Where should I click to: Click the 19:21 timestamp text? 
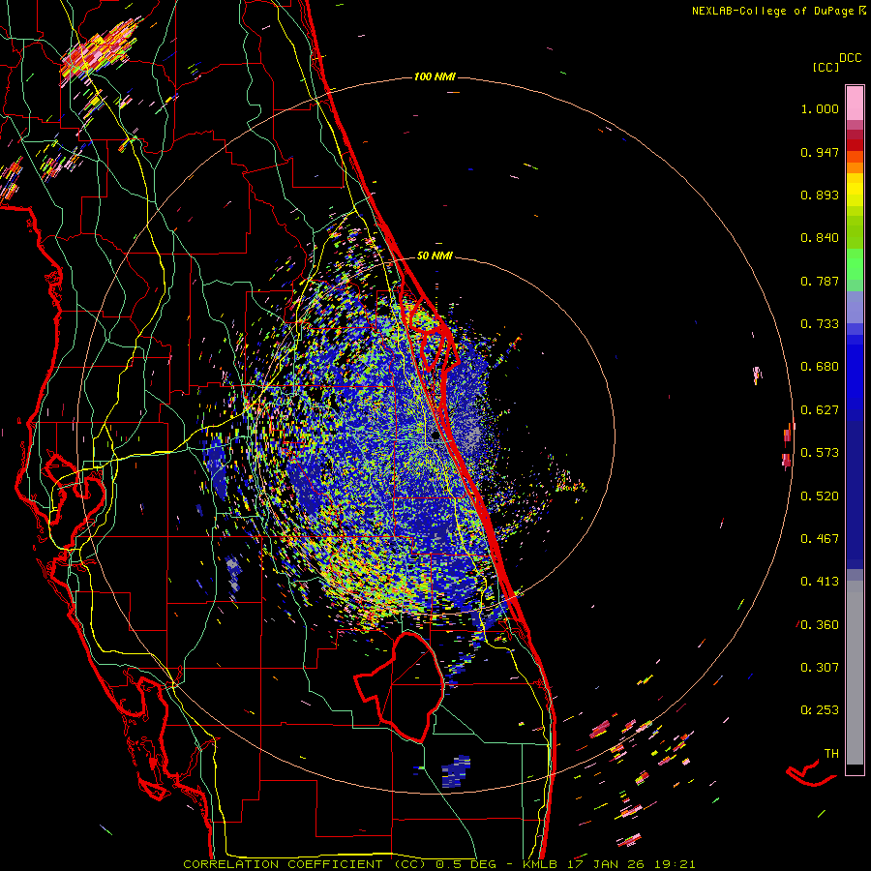tap(675, 864)
